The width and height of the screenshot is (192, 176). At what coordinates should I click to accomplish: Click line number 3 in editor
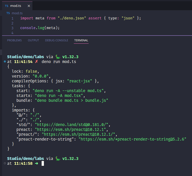(x=12, y=28)
